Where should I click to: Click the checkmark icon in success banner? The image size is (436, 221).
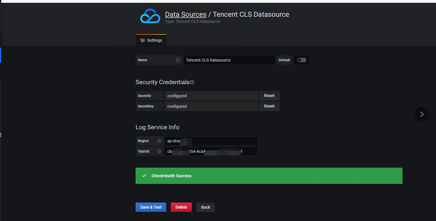click(144, 176)
